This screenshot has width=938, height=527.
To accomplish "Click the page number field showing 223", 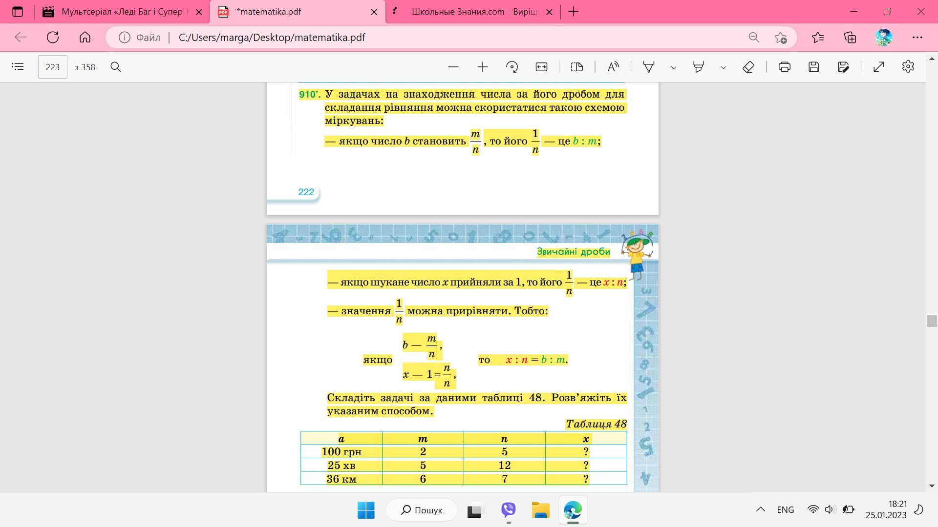I will [53, 67].
